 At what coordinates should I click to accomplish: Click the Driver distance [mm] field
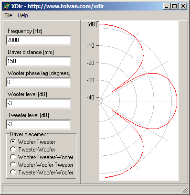(38, 61)
